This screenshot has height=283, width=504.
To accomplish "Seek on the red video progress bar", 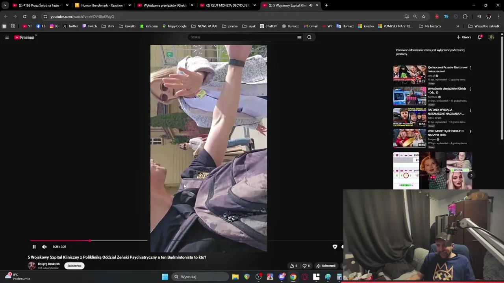I will click(89, 241).
